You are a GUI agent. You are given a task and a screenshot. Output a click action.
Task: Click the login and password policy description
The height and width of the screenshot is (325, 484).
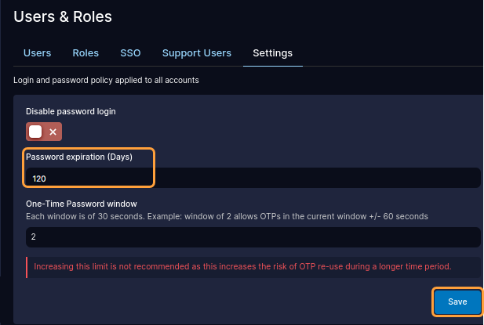tap(106, 80)
